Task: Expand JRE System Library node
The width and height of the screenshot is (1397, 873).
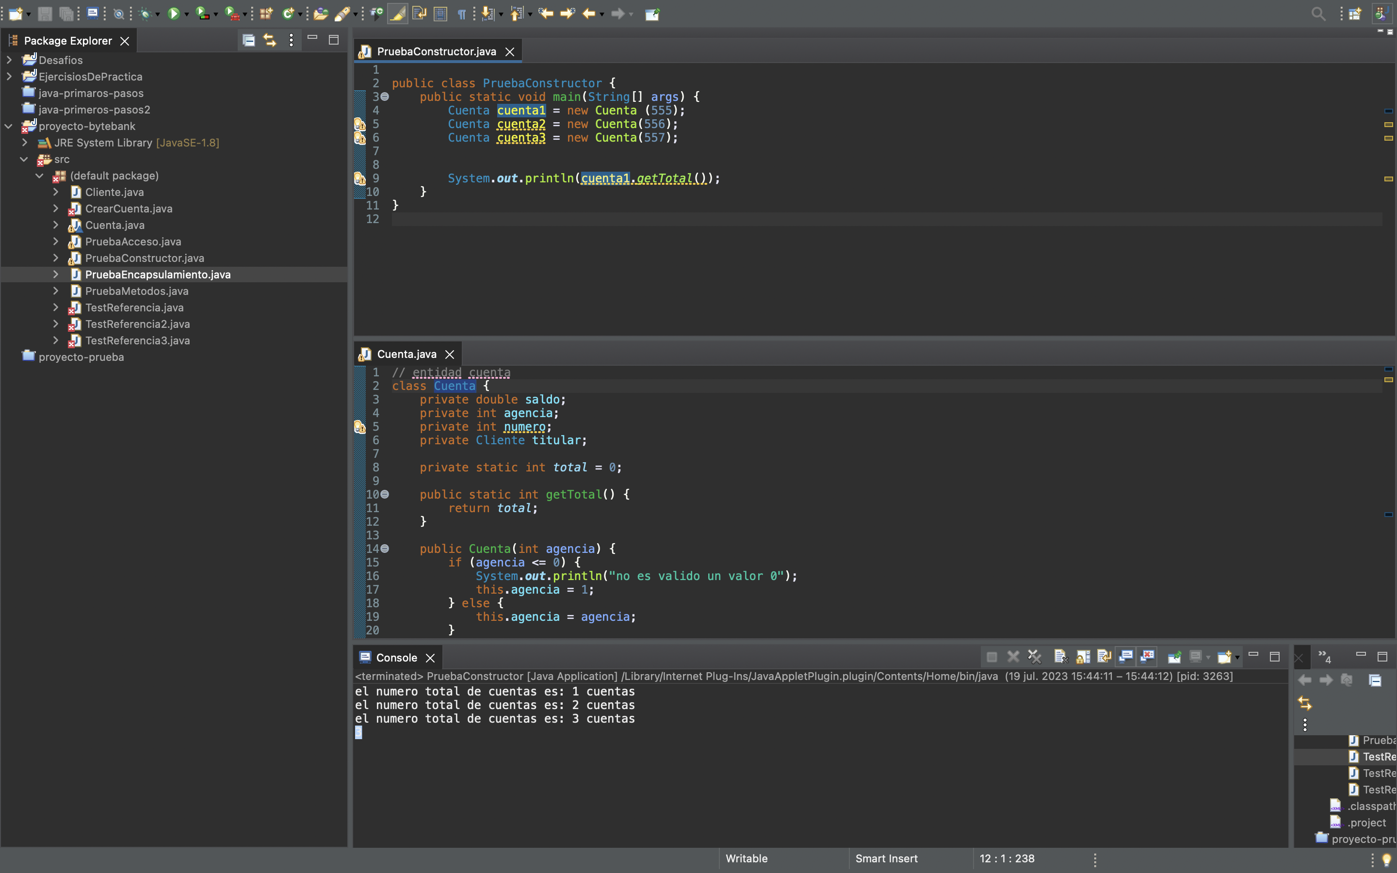Action: point(24,142)
